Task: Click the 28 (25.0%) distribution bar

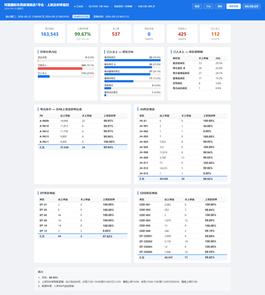Action: point(128,67)
